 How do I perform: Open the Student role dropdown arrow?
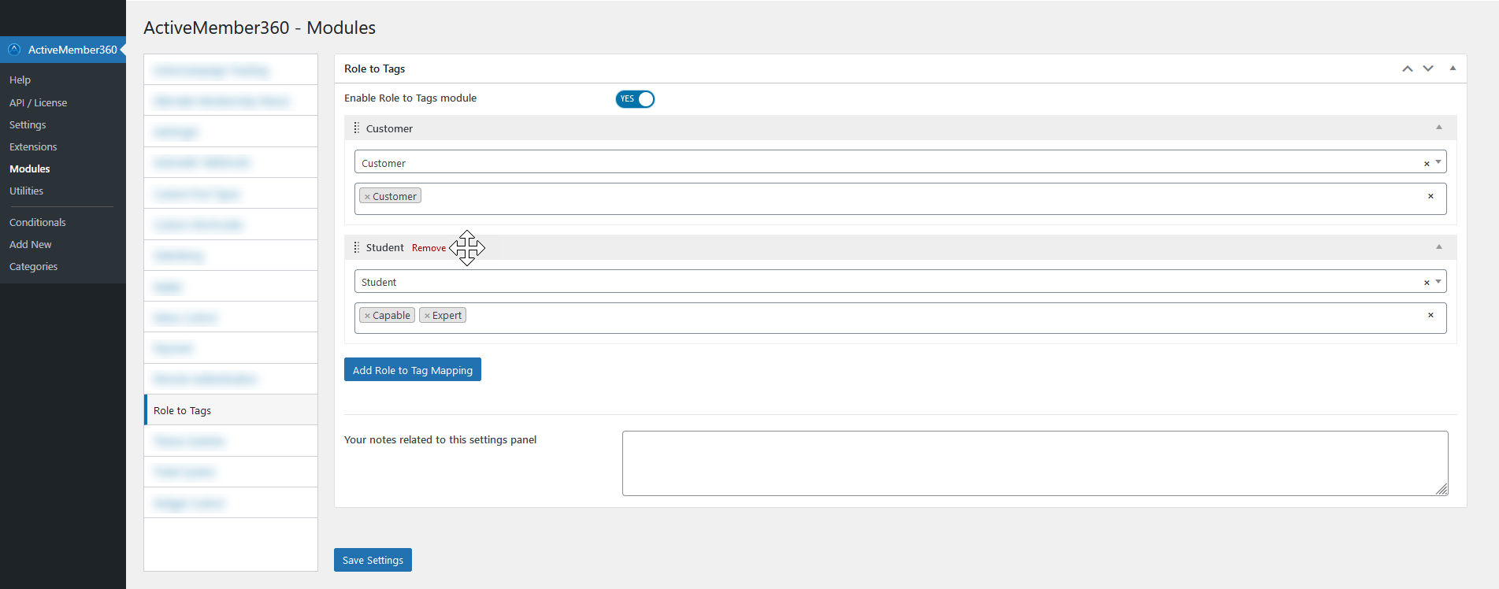click(1438, 281)
